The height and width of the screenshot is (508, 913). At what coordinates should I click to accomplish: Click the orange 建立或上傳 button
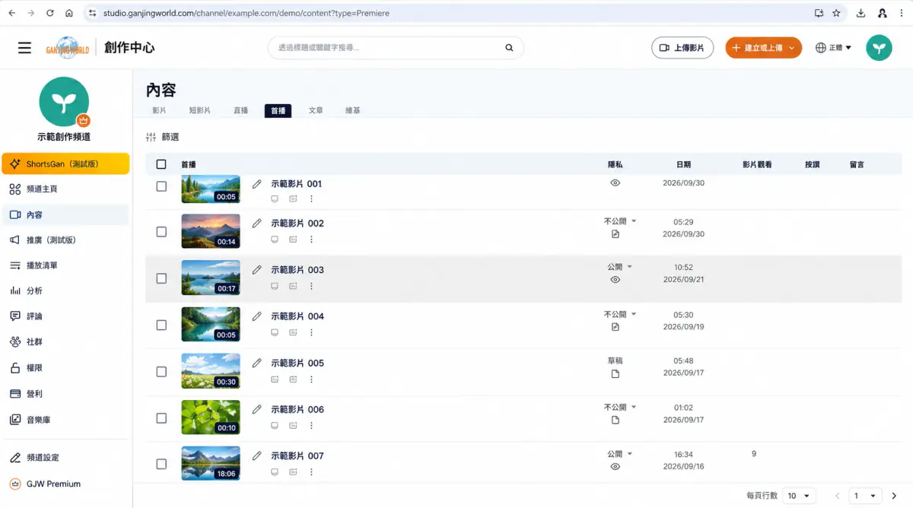(x=763, y=48)
